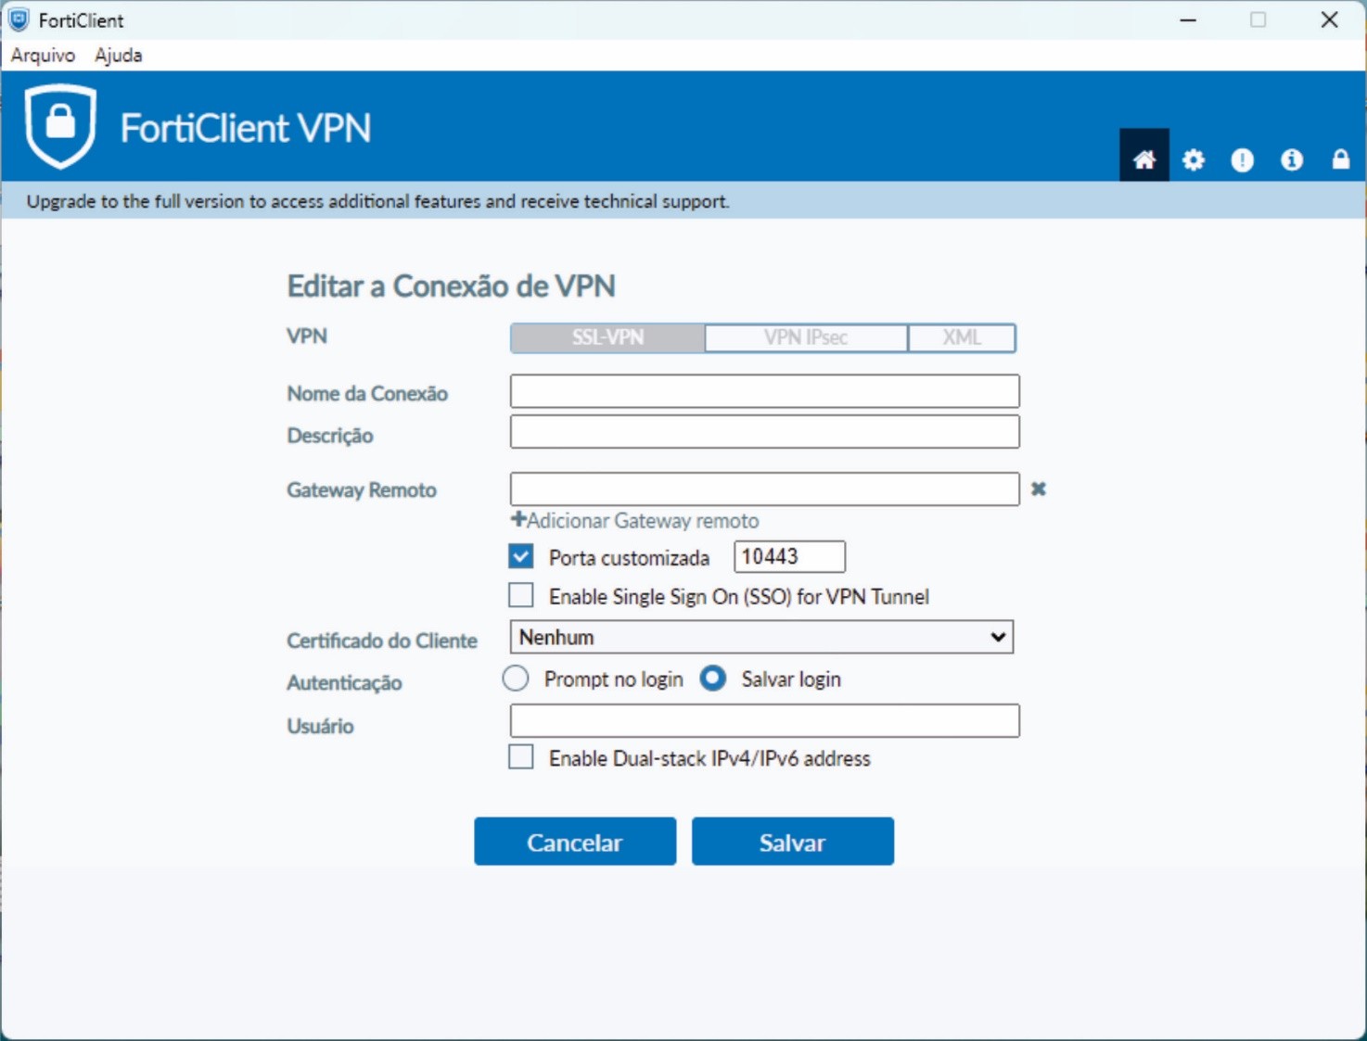The image size is (1367, 1041).
Task: Open the Arquivo menu
Action: pyautogui.click(x=43, y=55)
